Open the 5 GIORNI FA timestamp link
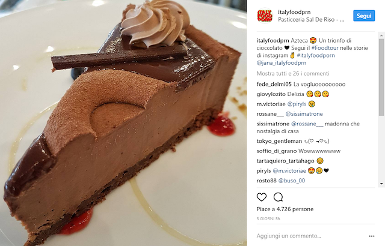This screenshot has height=246, width=385. coord(268,218)
